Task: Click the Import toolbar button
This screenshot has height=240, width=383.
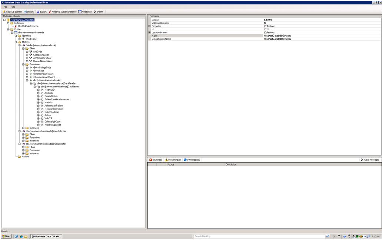Action: pos(29,12)
